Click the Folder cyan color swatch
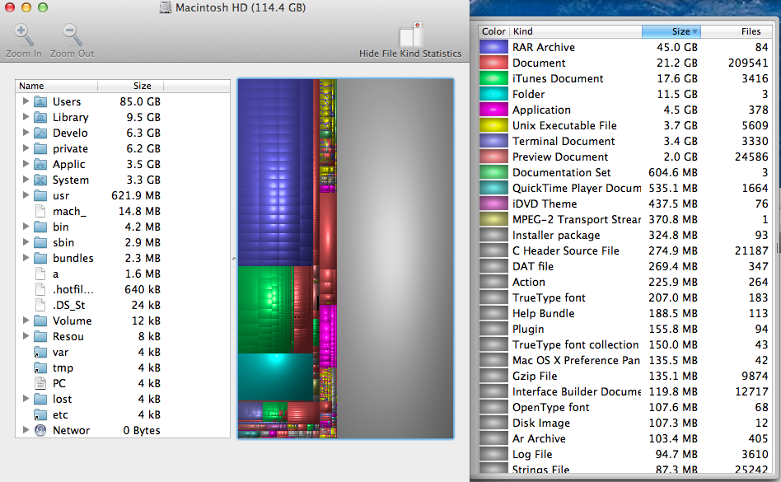Screen dimensions: 781x482 [493, 94]
